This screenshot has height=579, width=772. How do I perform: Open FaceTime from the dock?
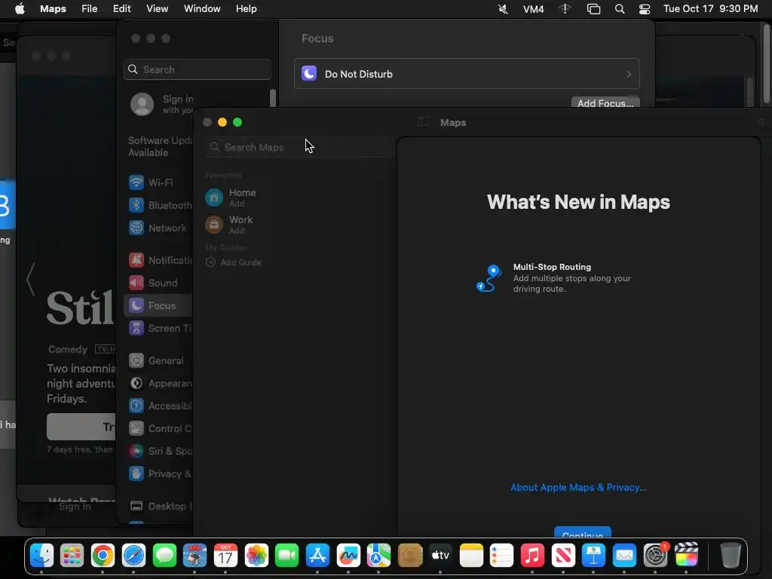[287, 556]
